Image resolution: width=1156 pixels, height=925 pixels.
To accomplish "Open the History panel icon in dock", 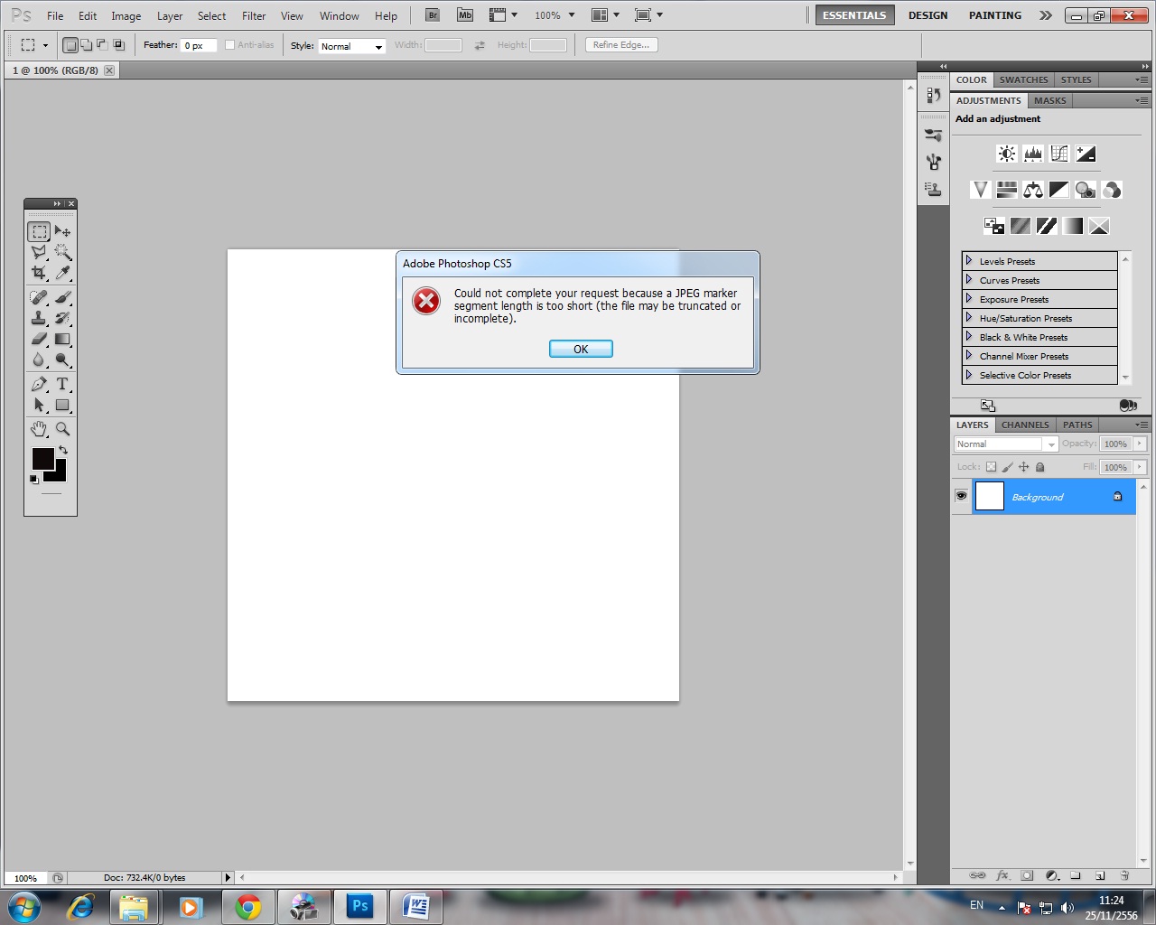I will pyautogui.click(x=934, y=95).
